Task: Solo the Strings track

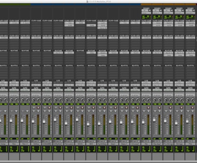Action: [177, 111]
